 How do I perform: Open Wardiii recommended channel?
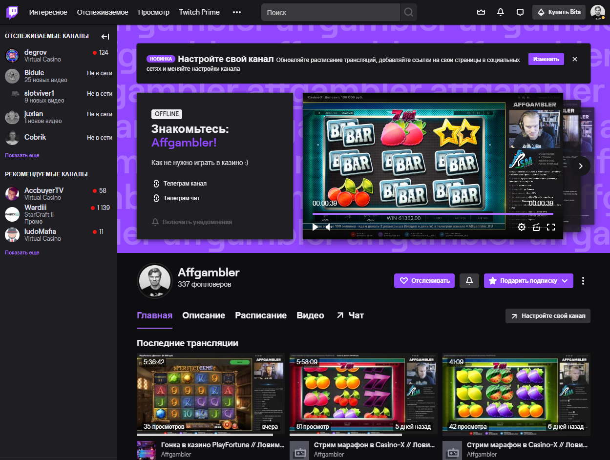(59, 214)
